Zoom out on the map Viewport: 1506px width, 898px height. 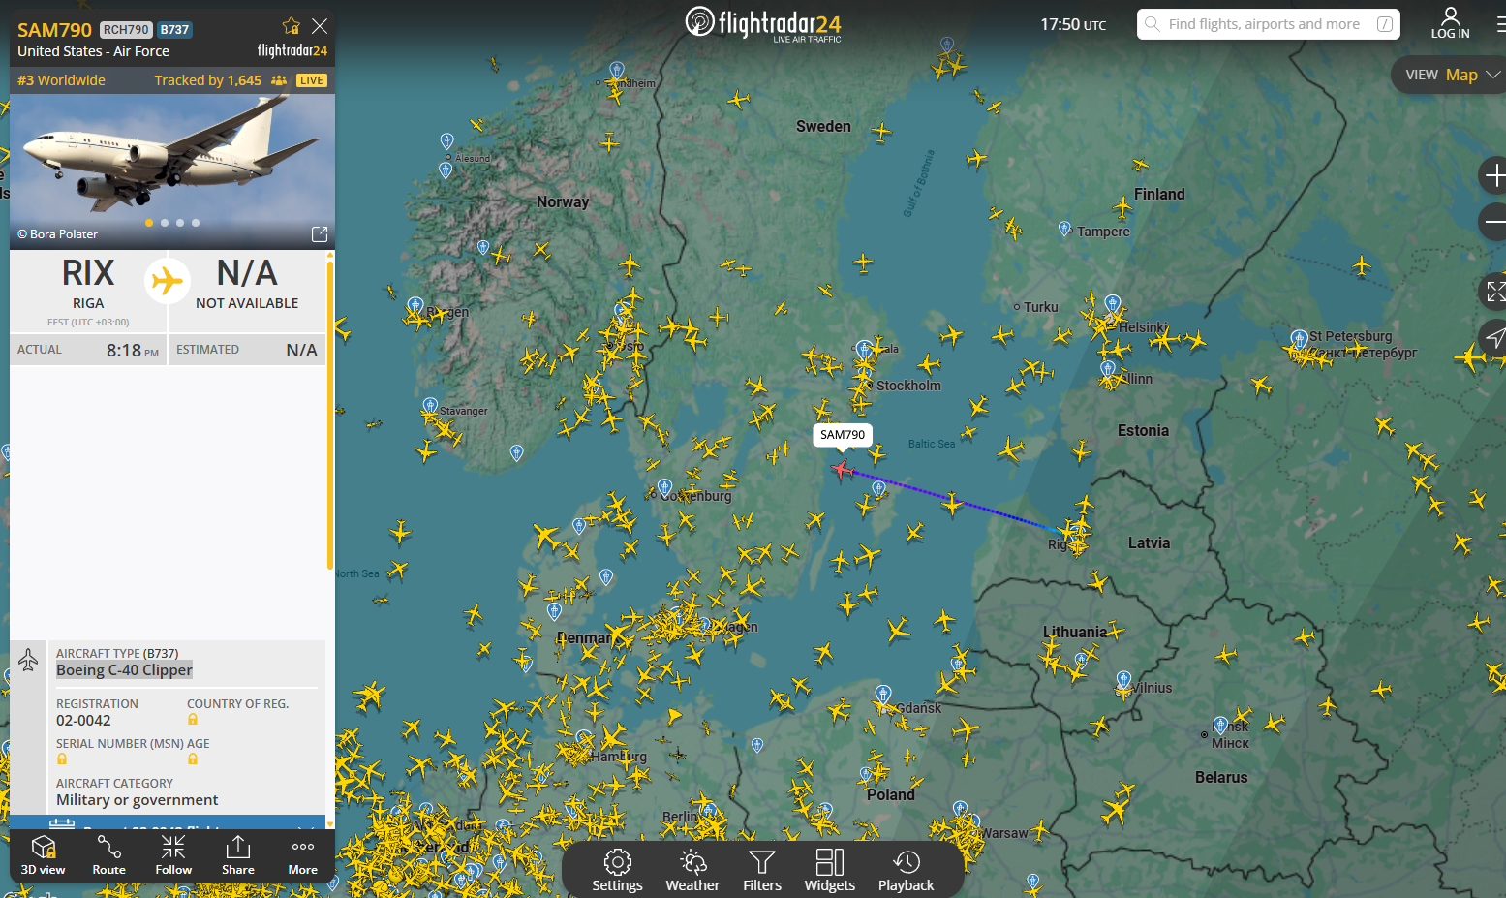point(1494,222)
